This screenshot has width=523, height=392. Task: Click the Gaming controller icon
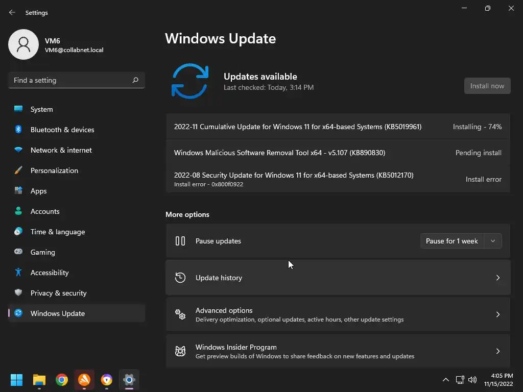(18, 252)
